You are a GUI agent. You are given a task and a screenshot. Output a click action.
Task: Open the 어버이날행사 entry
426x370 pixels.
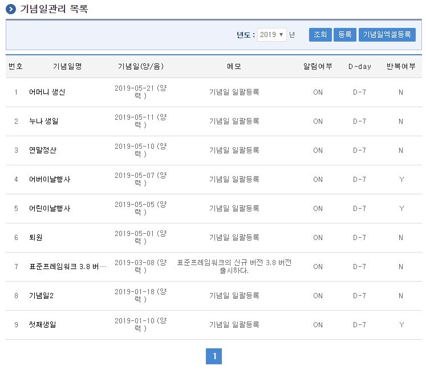50,180
